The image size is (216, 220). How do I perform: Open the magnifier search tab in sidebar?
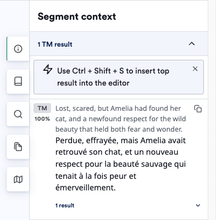pyautogui.click(x=18, y=114)
